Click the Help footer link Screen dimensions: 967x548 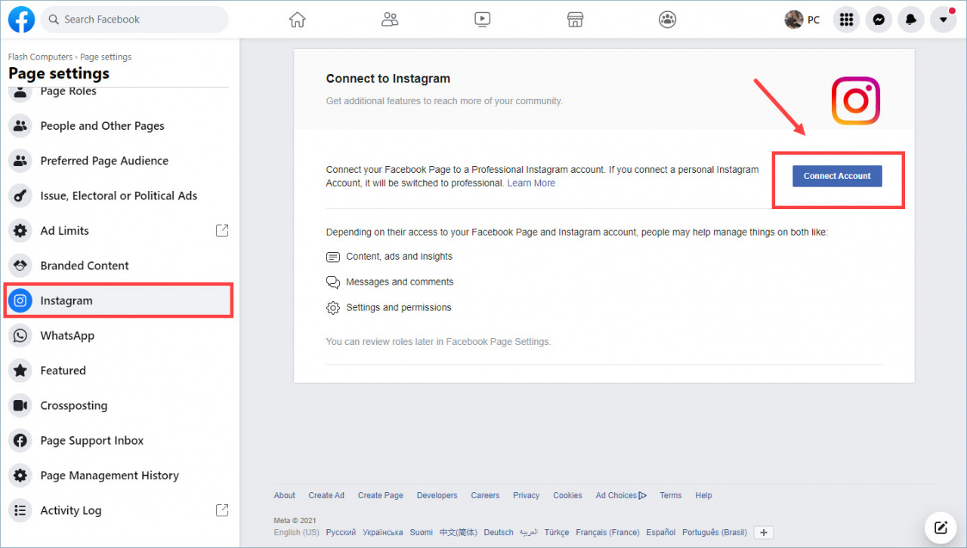pyautogui.click(x=703, y=495)
